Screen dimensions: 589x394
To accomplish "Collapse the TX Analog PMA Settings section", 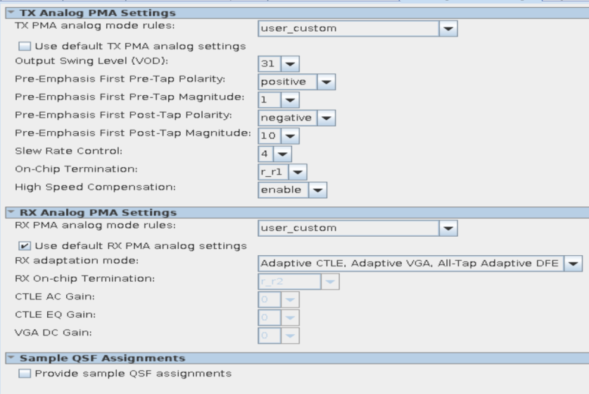I will [x=9, y=13].
